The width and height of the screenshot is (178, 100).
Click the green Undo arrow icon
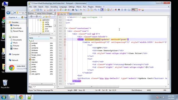coord(65,10)
